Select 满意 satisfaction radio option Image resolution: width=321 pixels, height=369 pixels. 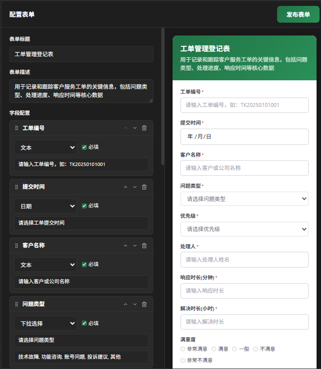pyautogui.click(x=214, y=349)
